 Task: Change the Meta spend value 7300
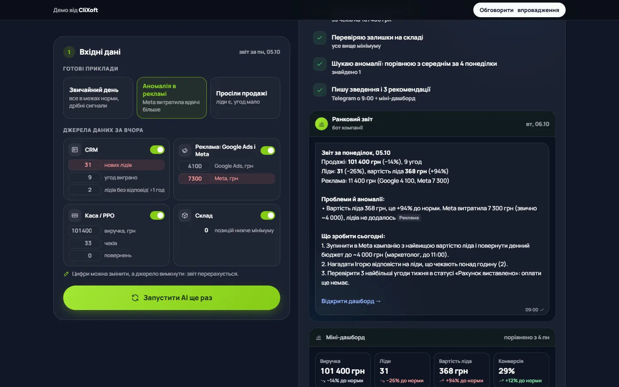[x=195, y=178]
